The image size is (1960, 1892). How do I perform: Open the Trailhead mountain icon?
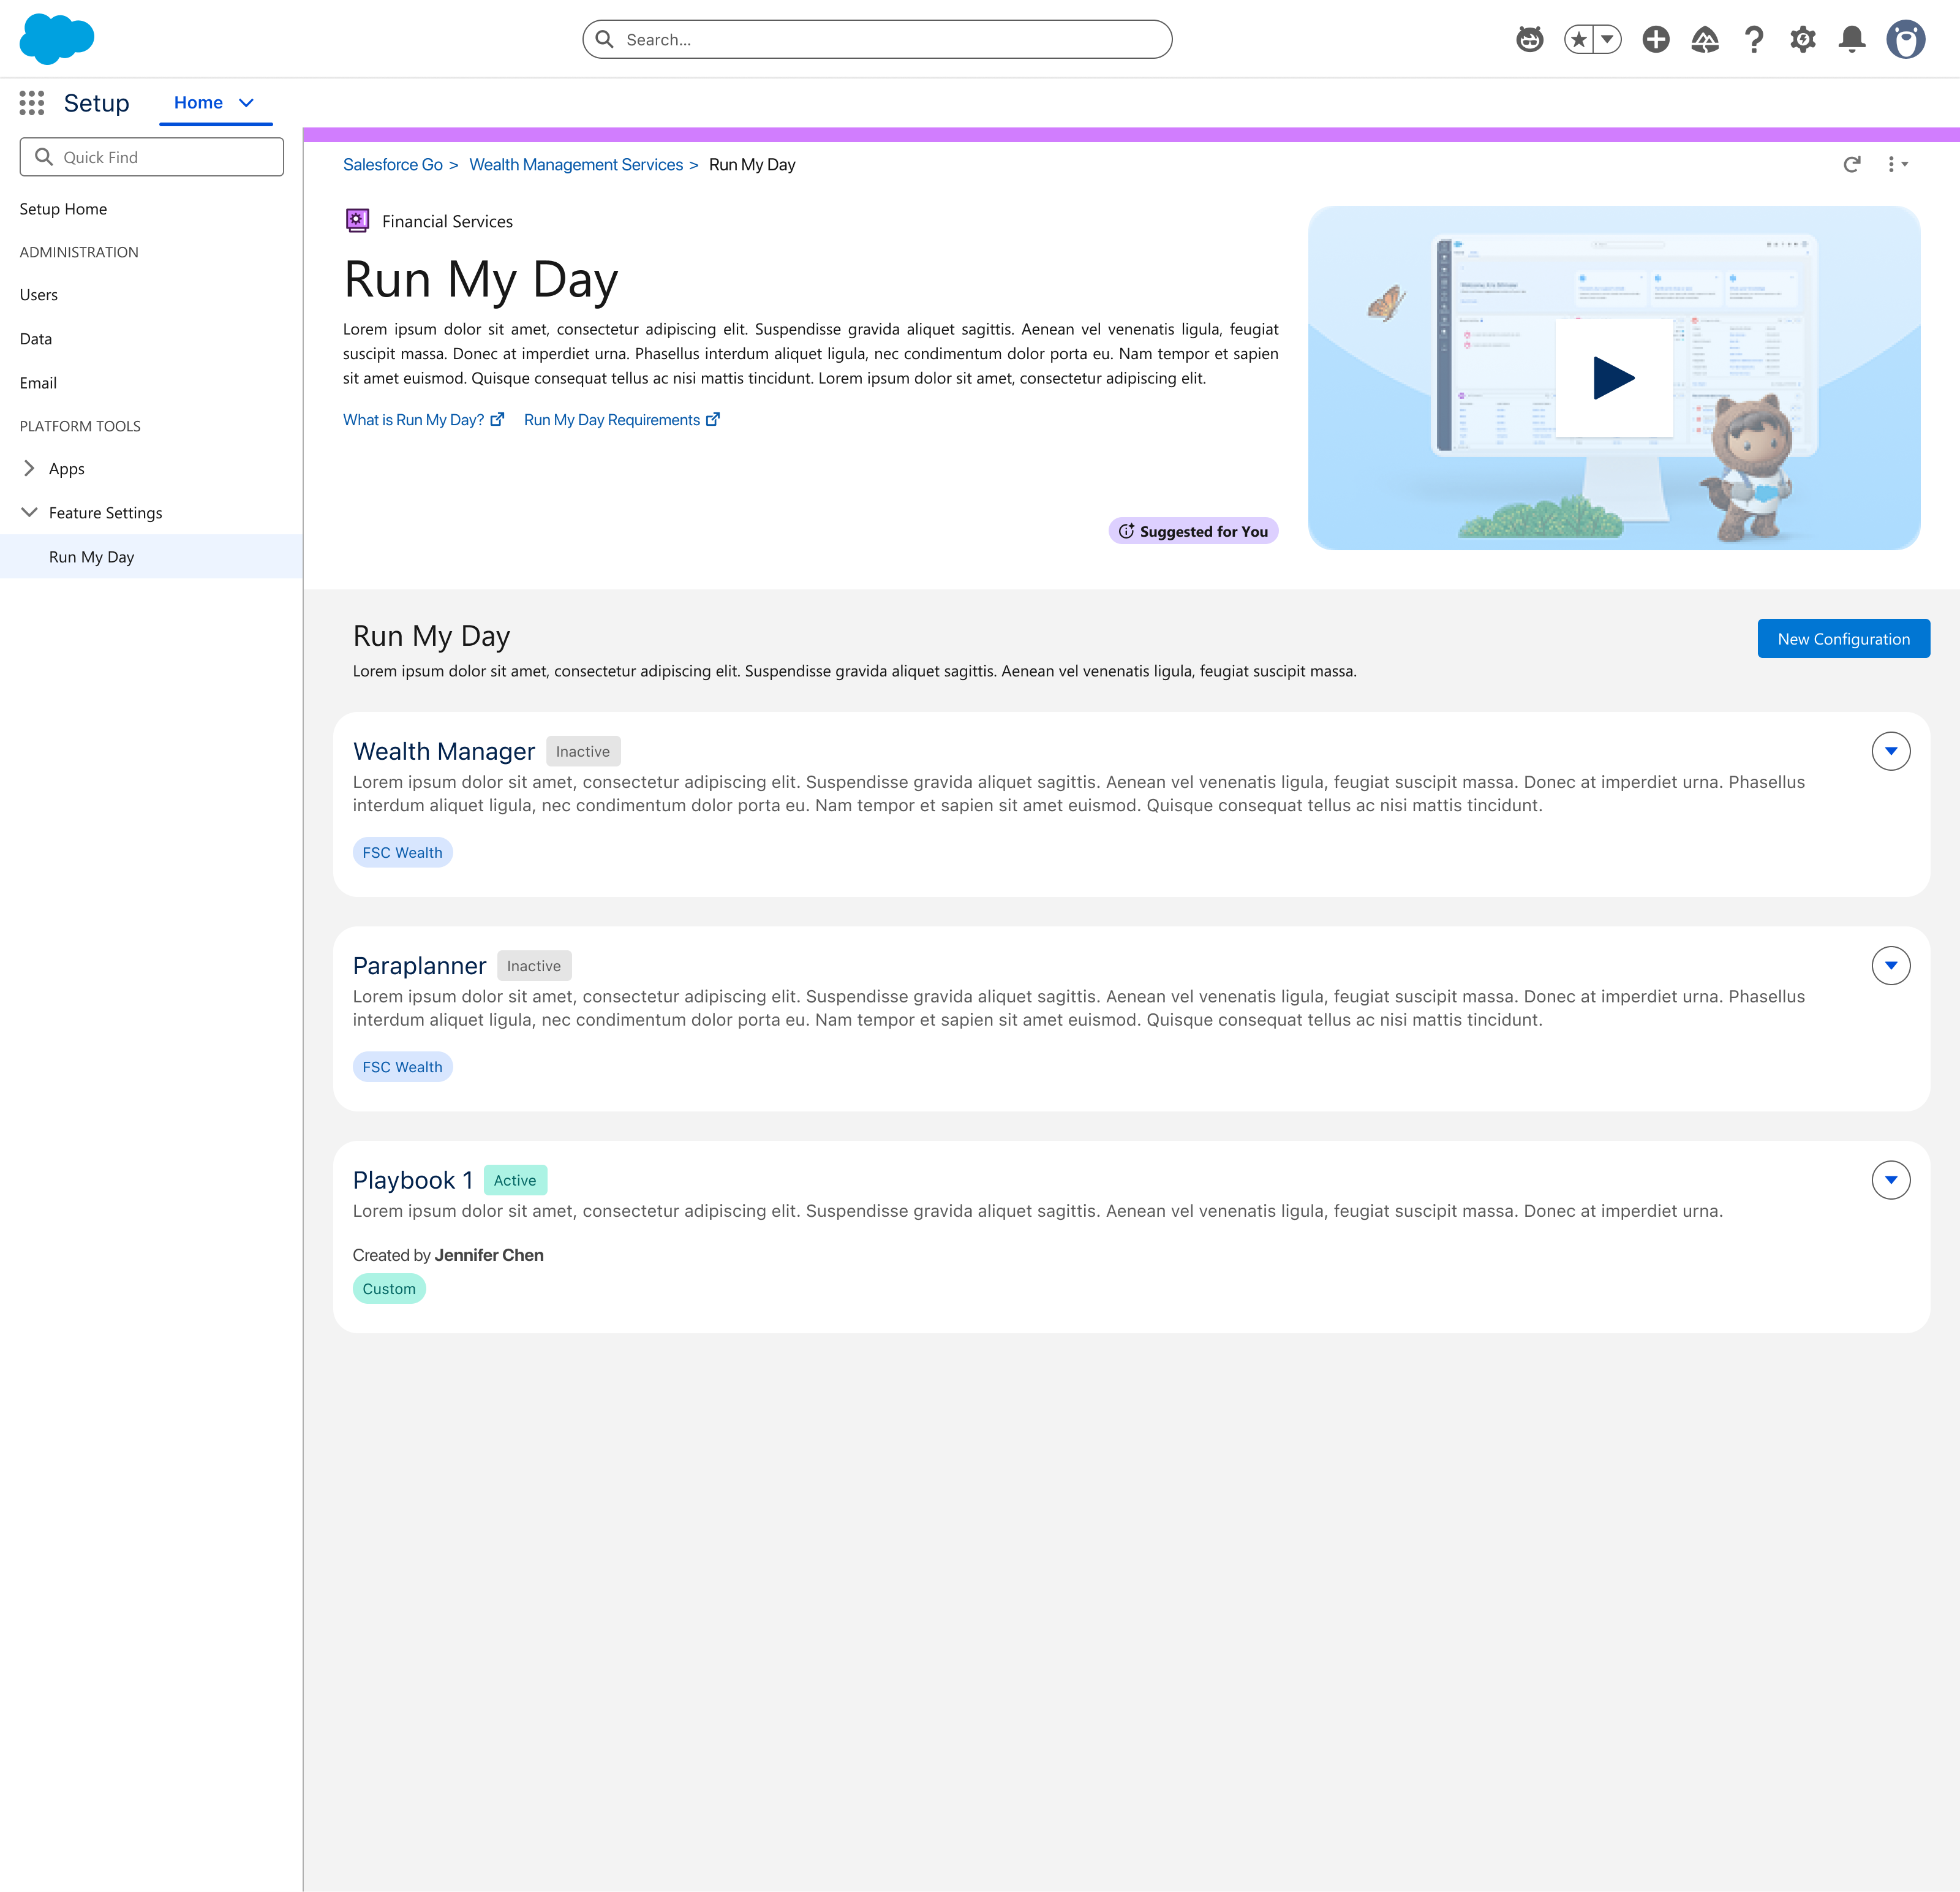(1704, 39)
